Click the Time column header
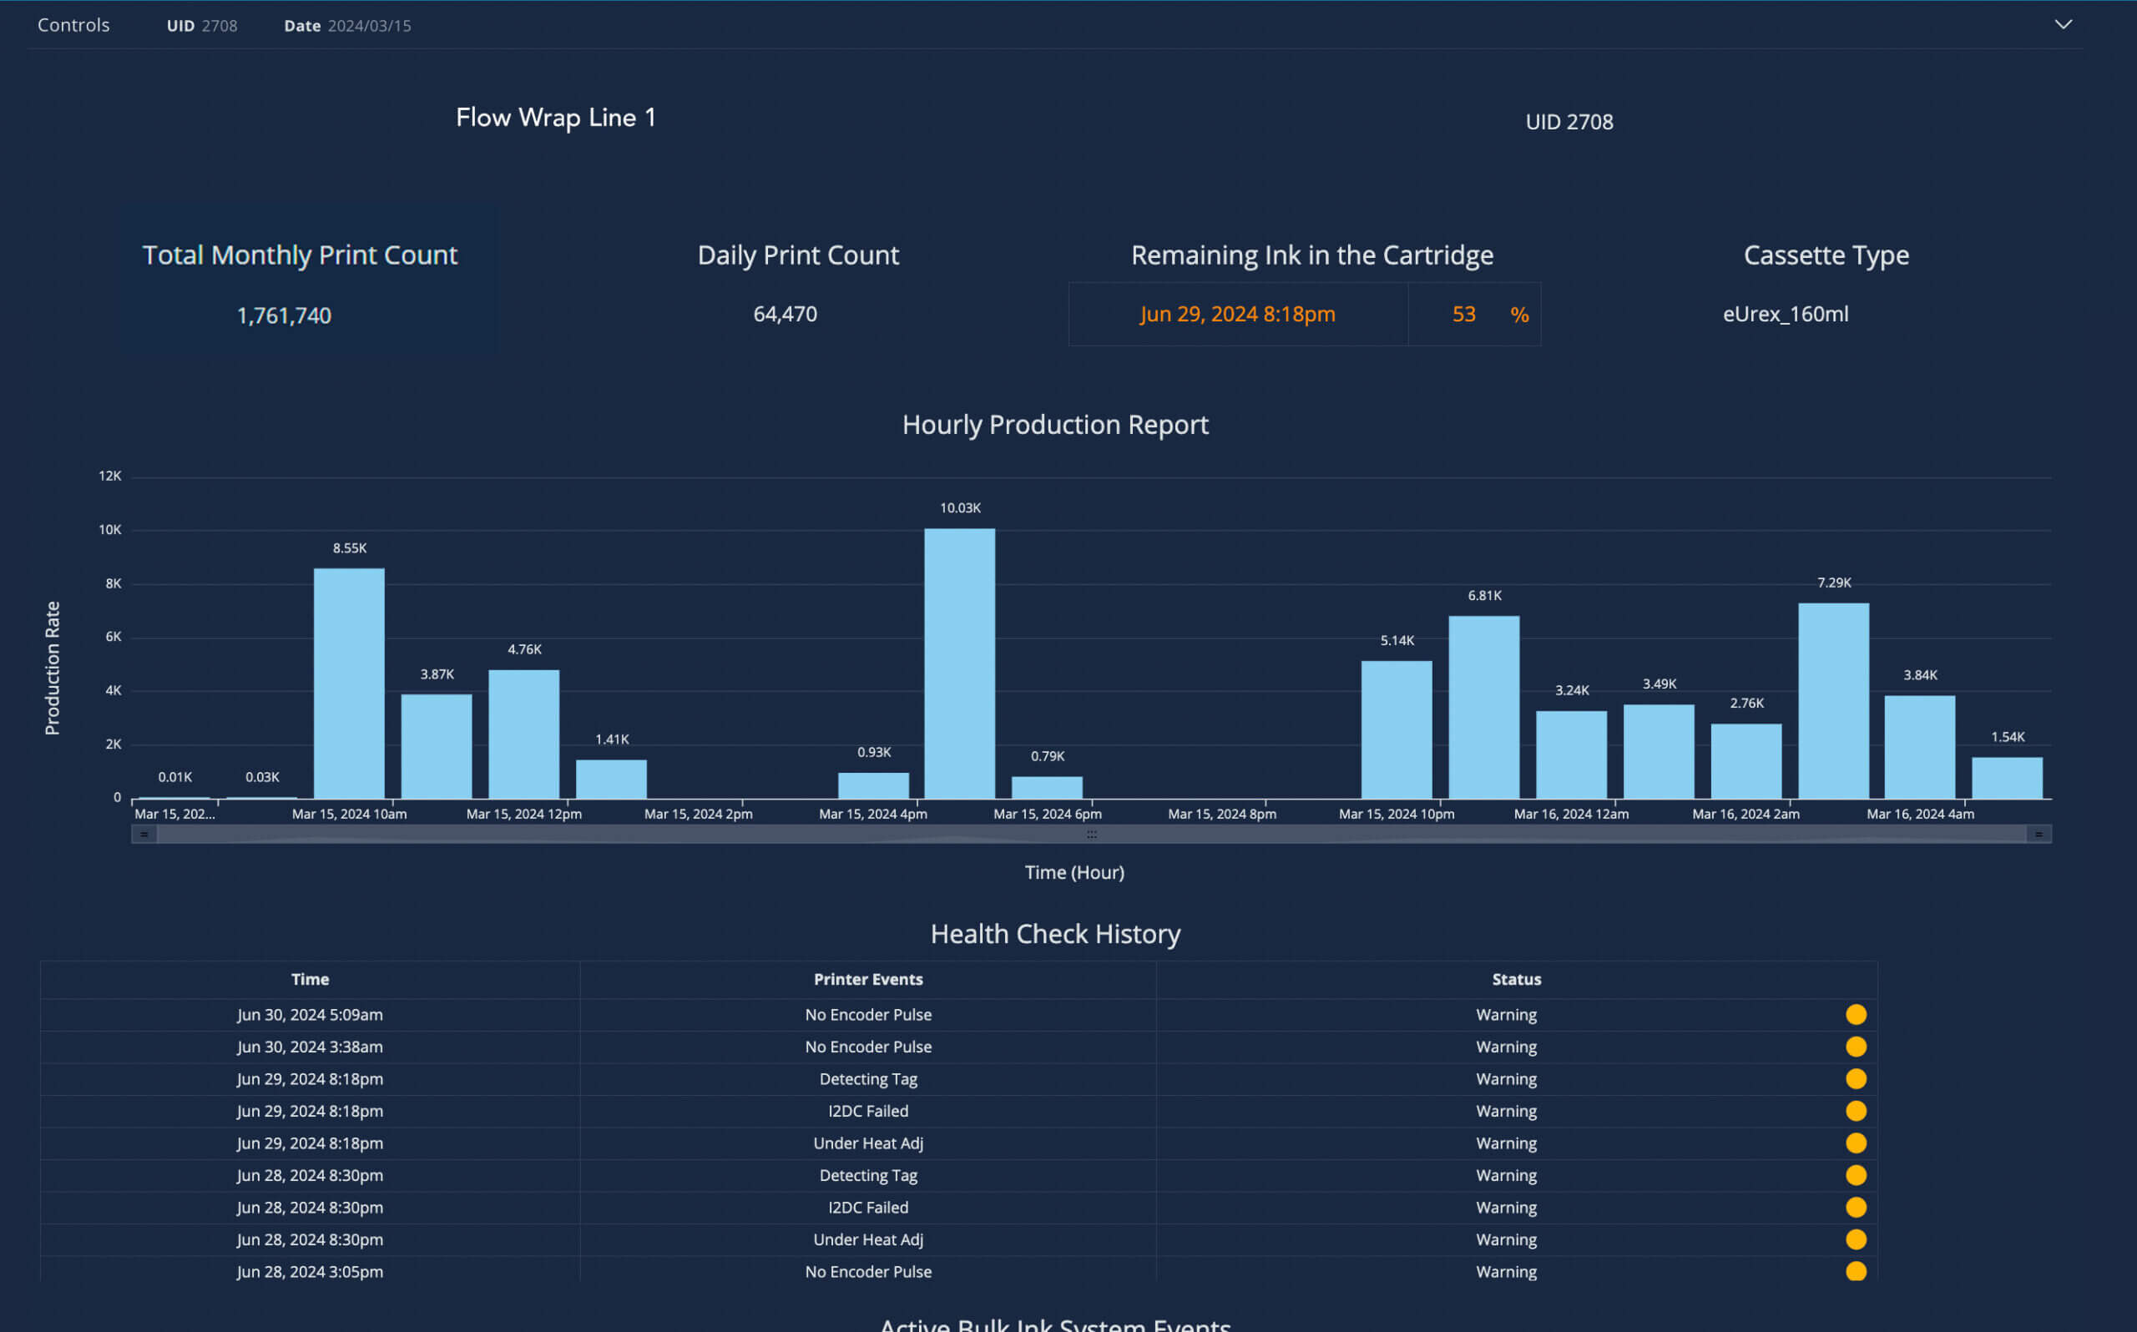 tap(310, 979)
